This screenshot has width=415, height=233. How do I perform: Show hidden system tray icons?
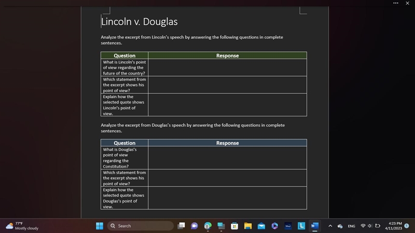tap(330, 226)
